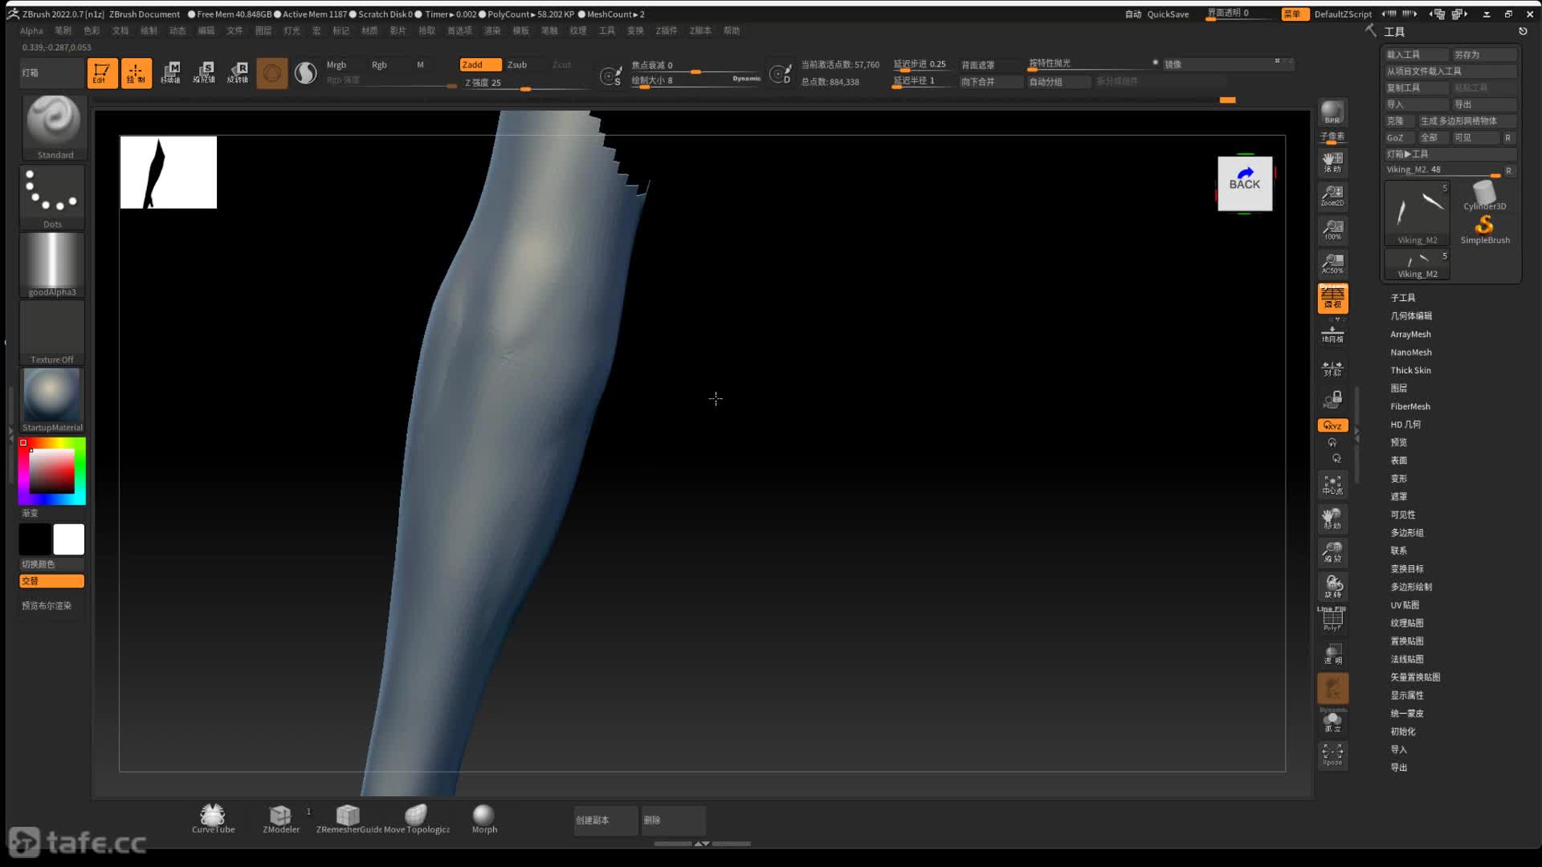Toggle the Dynamic perspective (透视) button
The height and width of the screenshot is (867, 1542).
[x=1332, y=298]
